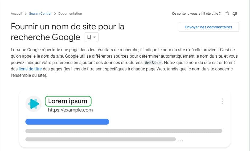This screenshot has width=250, height=151.
Task: Go to the Accueil breadcrumb
Action: pyautogui.click(x=16, y=14)
